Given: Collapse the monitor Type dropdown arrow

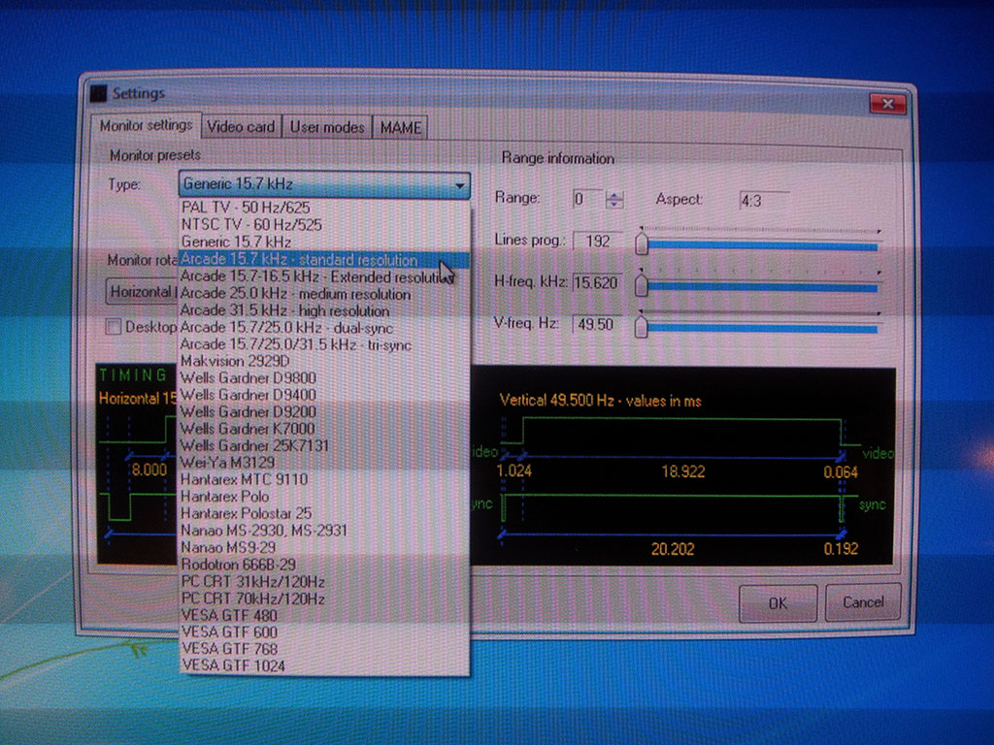Looking at the screenshot, I should (459, 184).
